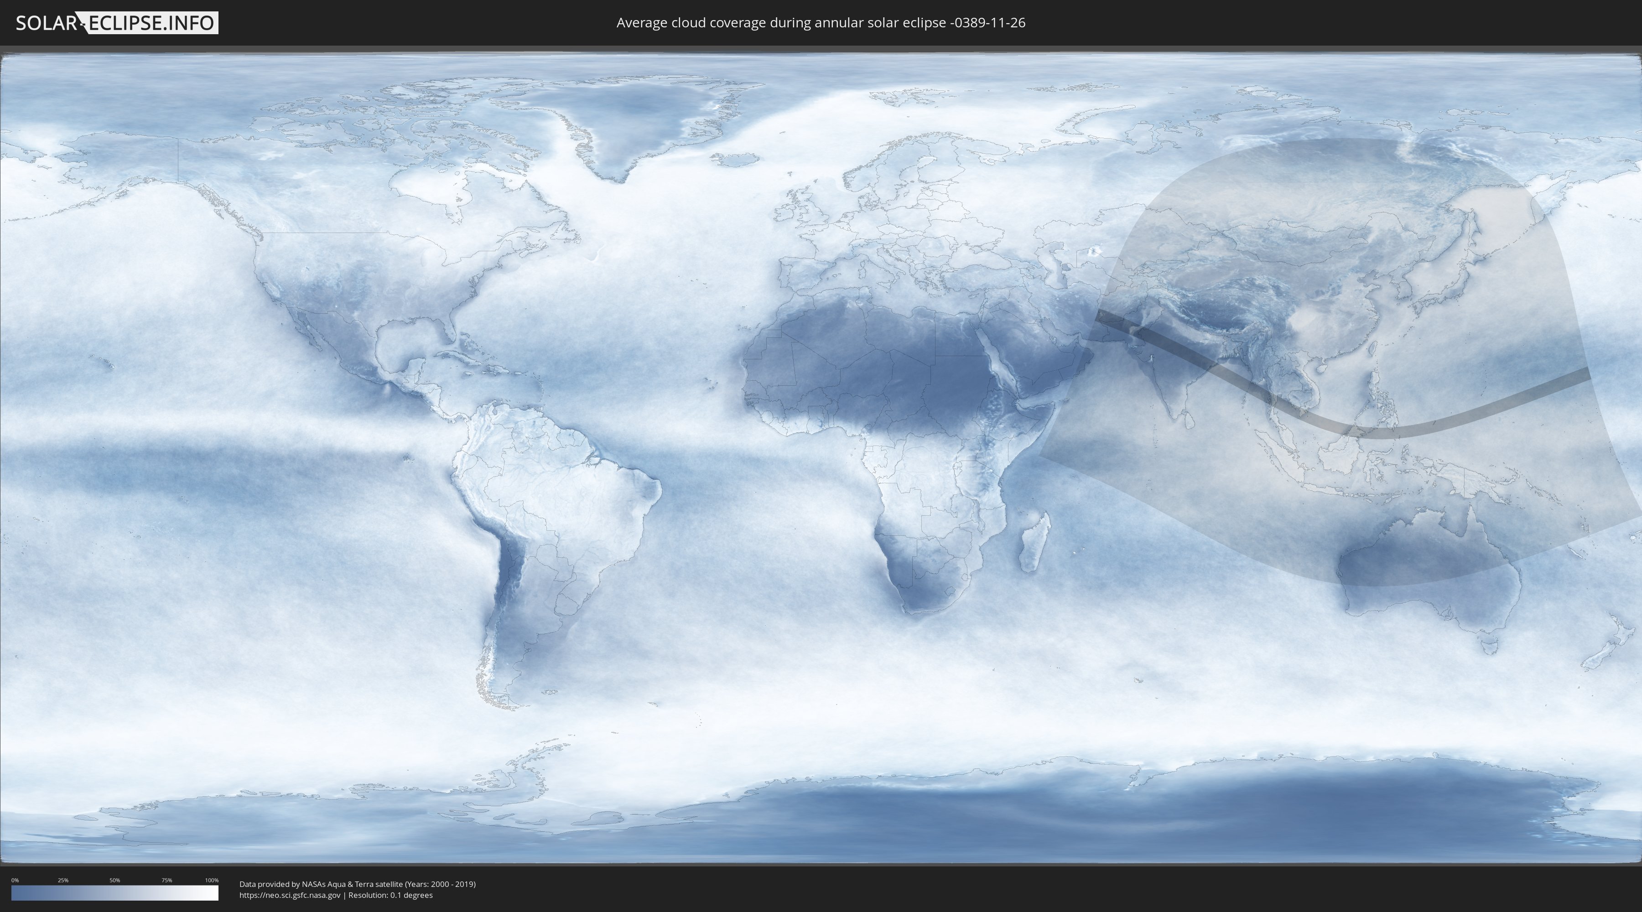This screenshot has width=1642, height=912.
Task: Click the NASA Aqua & Terra data credit text
Action: (358, 884)
